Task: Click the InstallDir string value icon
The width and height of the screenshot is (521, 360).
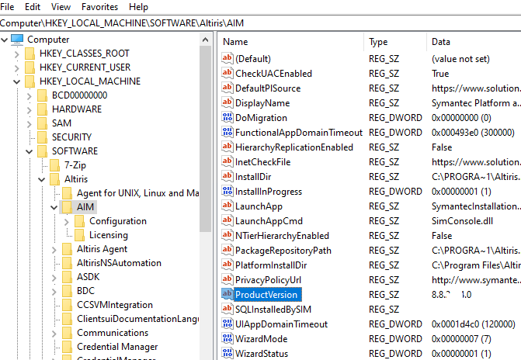Action: coord(228,176)
